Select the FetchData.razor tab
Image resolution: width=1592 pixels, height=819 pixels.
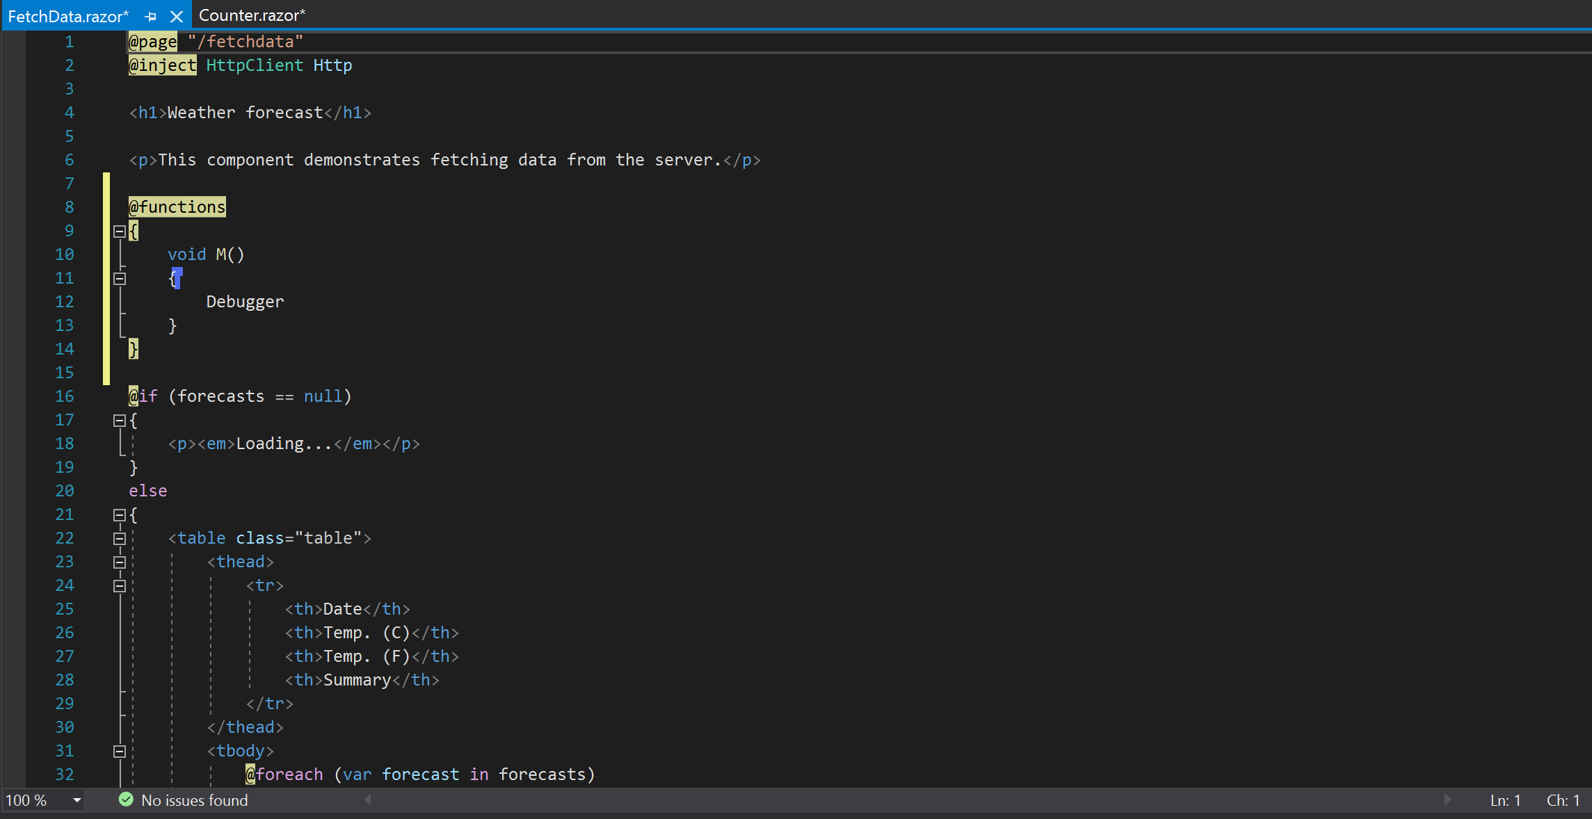tap(70, 15)
